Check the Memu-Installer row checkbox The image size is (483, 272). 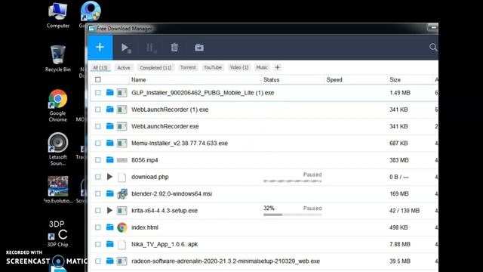[x=98, y=143]
